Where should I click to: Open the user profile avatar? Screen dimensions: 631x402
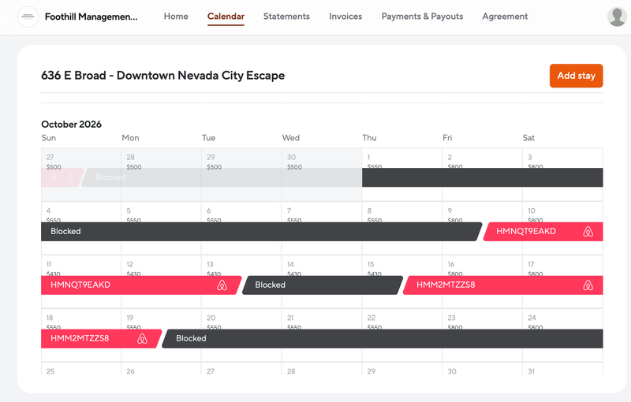[617, 17]
